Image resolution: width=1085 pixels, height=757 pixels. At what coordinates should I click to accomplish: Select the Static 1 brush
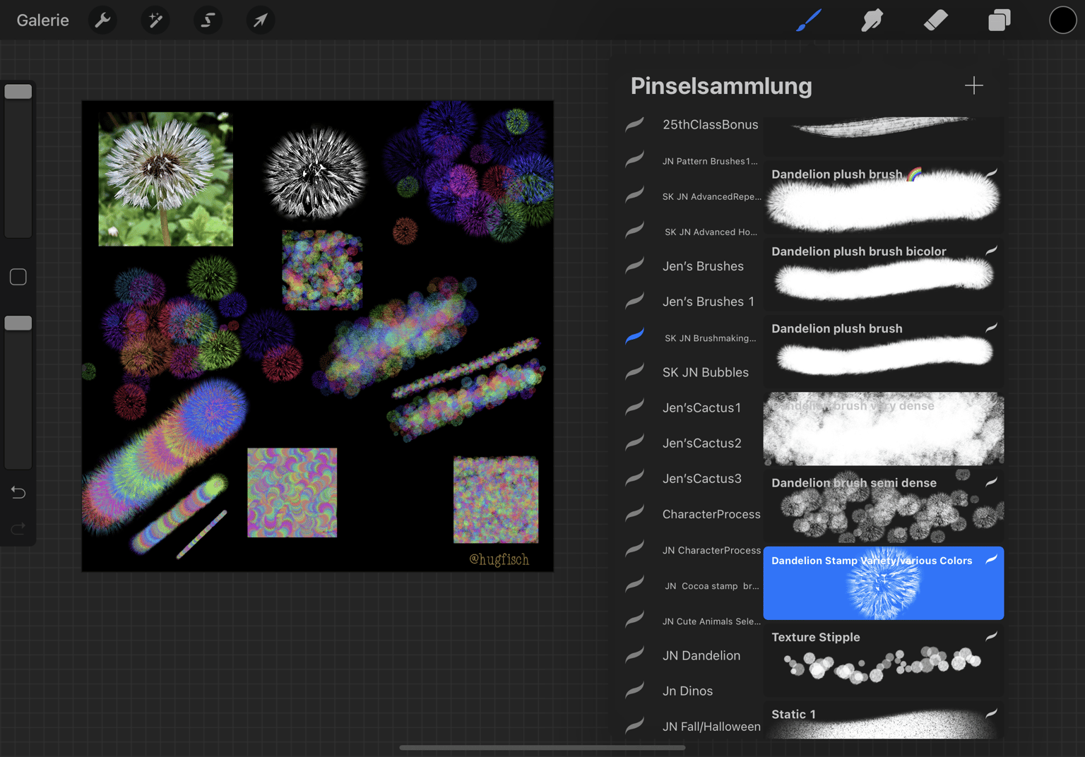click(883, 720)
